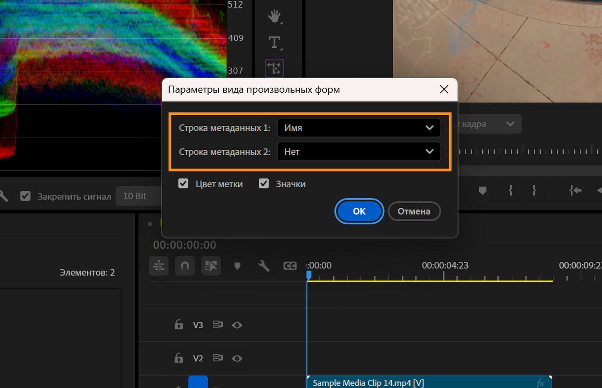Expand Строка метаданных 2 dropdown
602x388 pixels.
(x=359, y=152)
